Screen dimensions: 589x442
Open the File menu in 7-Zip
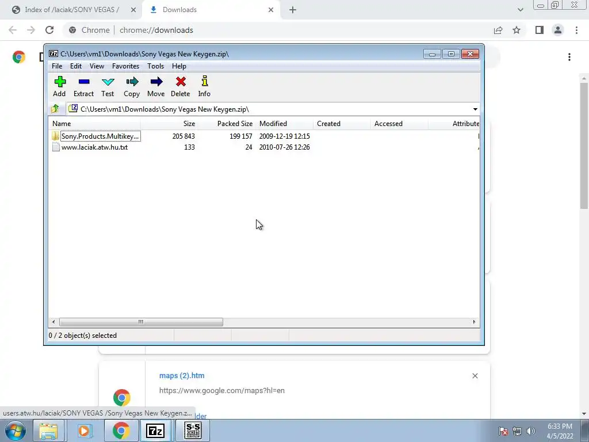tap(57, 66)
